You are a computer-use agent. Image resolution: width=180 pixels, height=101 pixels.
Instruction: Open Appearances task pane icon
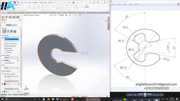[x=109, y=26]
